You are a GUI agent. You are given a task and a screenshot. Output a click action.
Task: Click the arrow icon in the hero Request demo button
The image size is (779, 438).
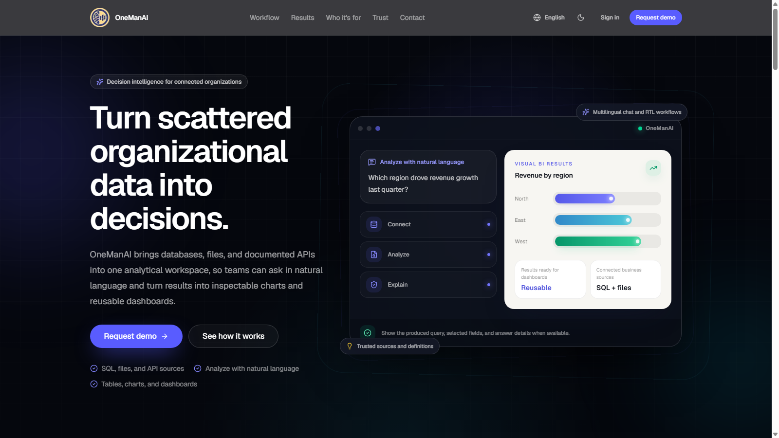tap(165, 336)
